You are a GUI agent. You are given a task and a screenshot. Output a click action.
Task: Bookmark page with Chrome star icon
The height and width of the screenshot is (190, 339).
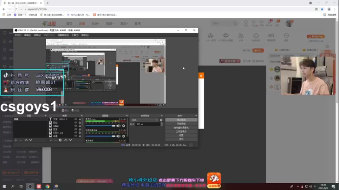[x=322, y=9]
